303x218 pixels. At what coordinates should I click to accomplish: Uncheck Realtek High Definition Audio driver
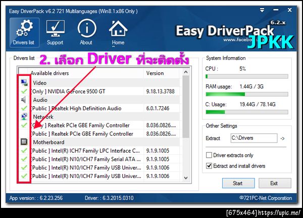[x=24, y=108]
